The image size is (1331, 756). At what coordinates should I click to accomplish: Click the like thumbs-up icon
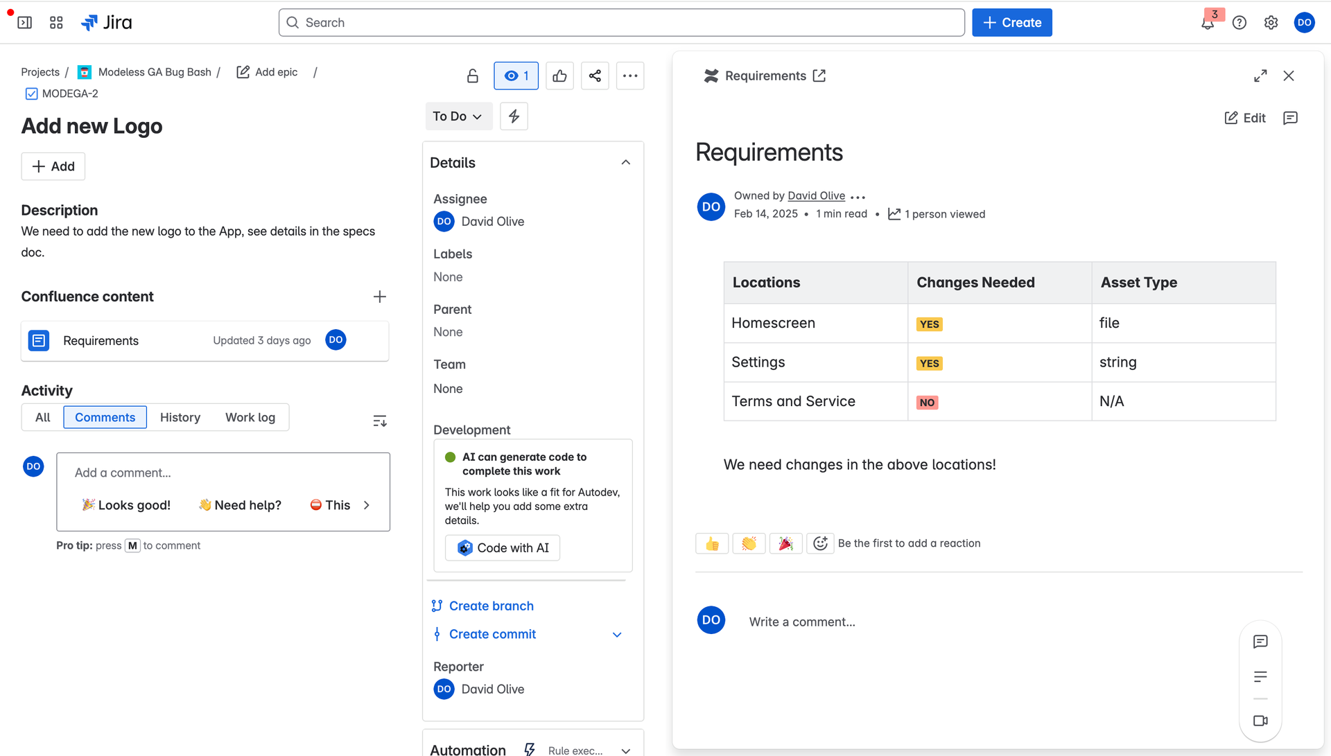point(559,76)
